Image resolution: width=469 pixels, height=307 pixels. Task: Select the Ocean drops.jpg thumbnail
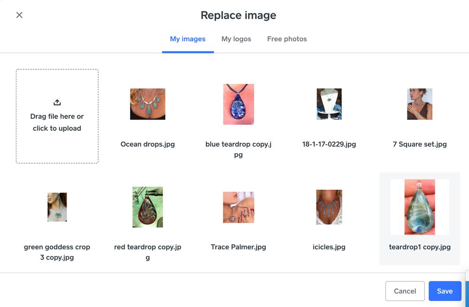click(x=147, y=104)
